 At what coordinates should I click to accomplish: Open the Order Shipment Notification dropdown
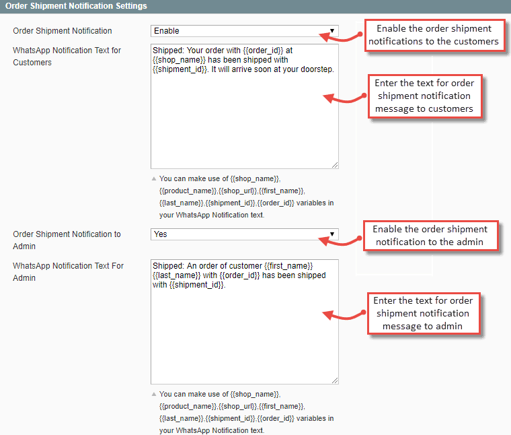tap(245, 31)
